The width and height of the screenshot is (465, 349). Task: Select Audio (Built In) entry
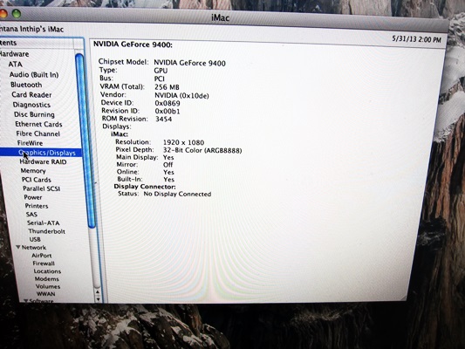34,75
